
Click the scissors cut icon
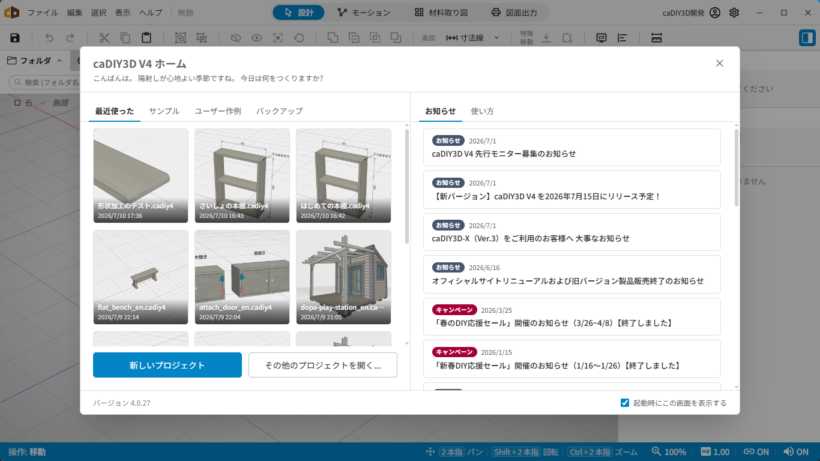(104, 38)
